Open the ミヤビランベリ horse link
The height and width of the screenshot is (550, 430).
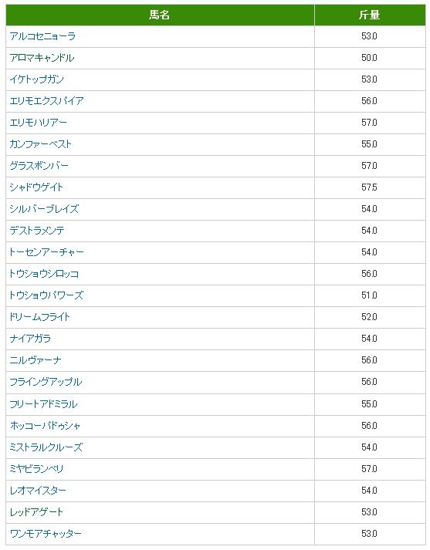tap(36, 469)
